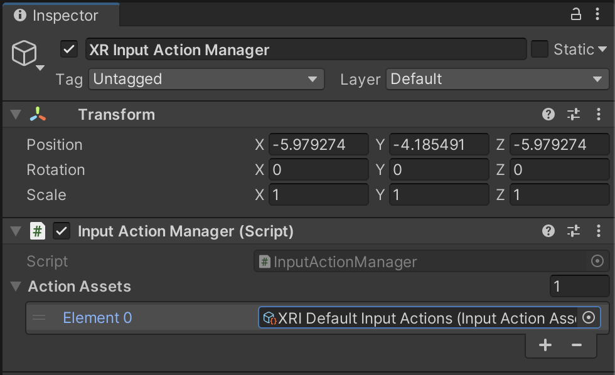Collapse the Action Assets list
Screen dimensions: 615x375
click(x=16, y=287)
